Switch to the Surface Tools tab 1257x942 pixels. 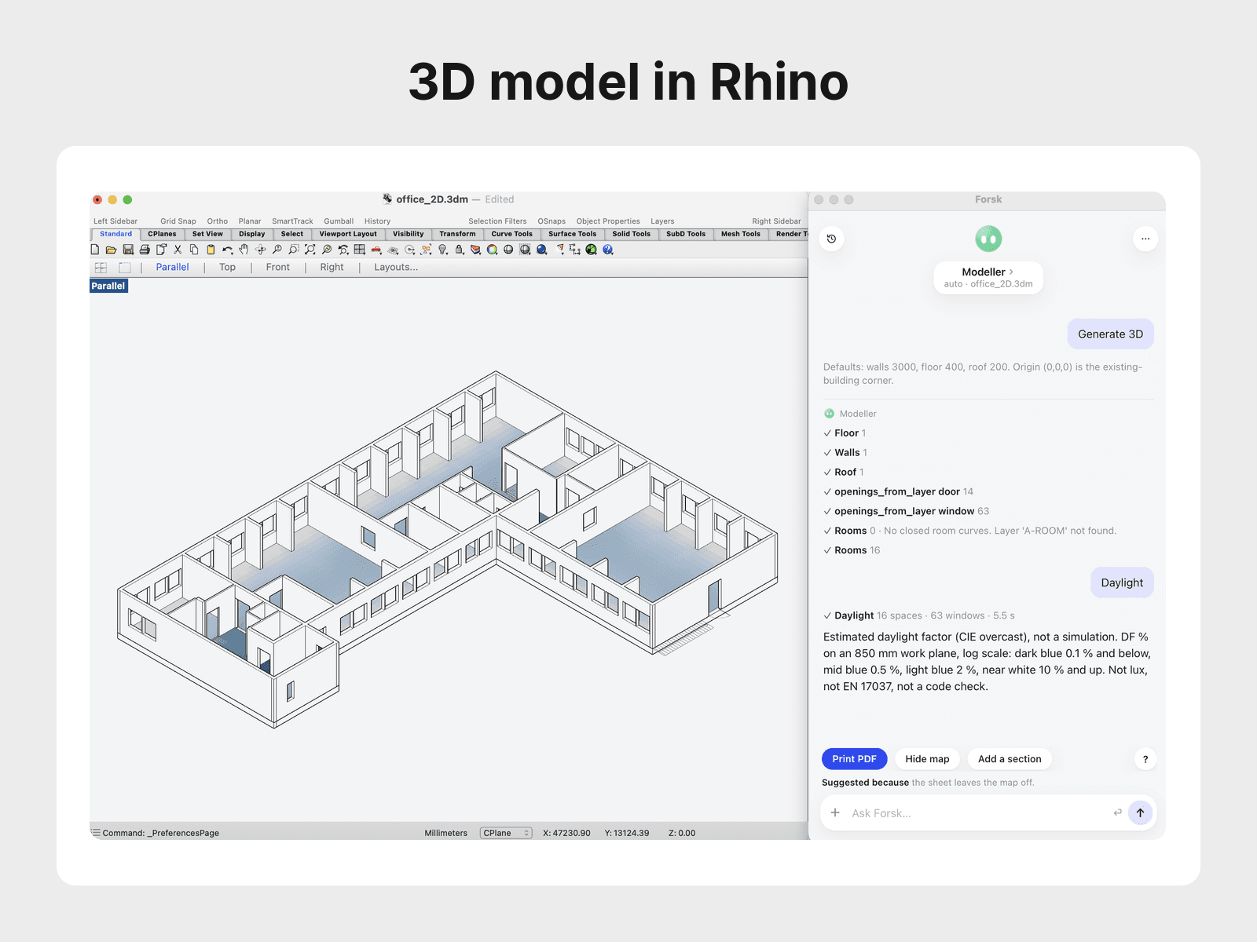coord(573,234)
